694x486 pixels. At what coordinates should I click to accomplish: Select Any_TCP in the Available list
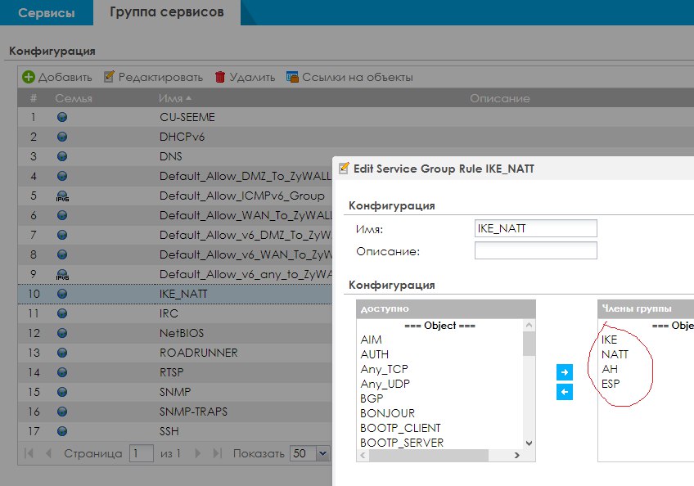pyautogui.click(x=384, y=369)
